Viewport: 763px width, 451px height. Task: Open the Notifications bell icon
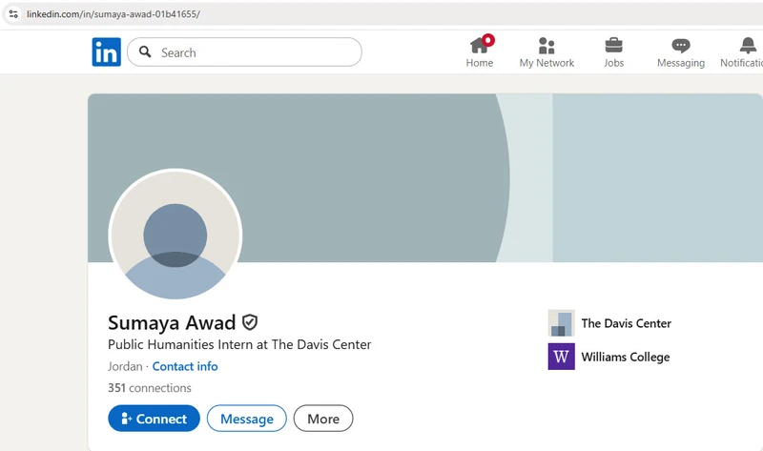(748, 45)
